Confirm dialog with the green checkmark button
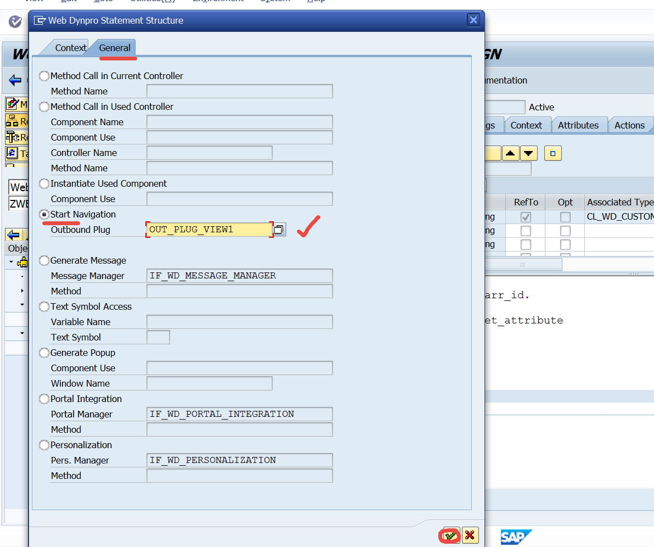The image size is (654, 547). pyautogui.click(x=451, y=535)
